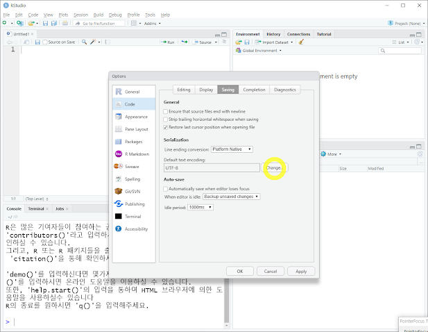
Task: Open the Import Dataset dropdown
Action: pyautogui.click(x=274, y=42)
